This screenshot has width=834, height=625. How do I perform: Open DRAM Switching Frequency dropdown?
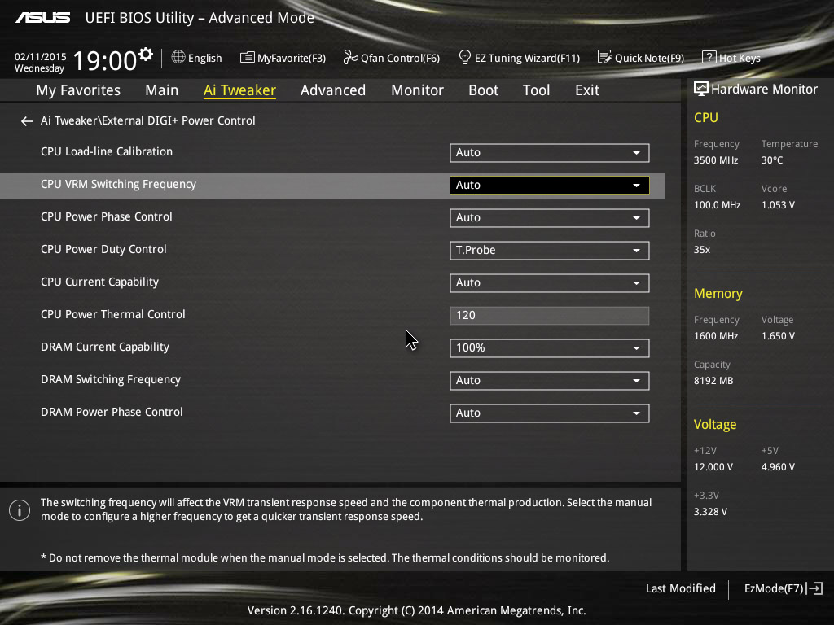tap(550, 381)
